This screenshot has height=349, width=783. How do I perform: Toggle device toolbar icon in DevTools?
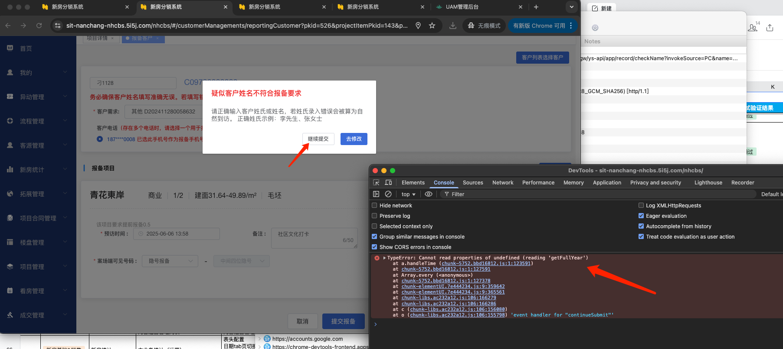(x=388, y=182)
